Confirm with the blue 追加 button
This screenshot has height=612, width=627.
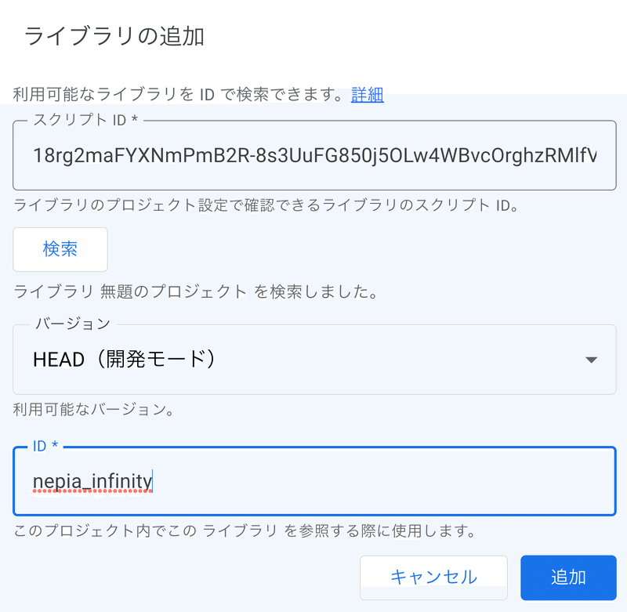pos(568,578)
